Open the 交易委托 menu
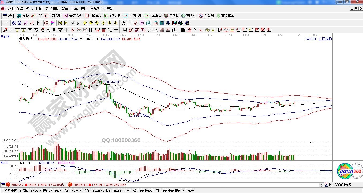Viewport: 363px width, 193px height. point(97,9)
